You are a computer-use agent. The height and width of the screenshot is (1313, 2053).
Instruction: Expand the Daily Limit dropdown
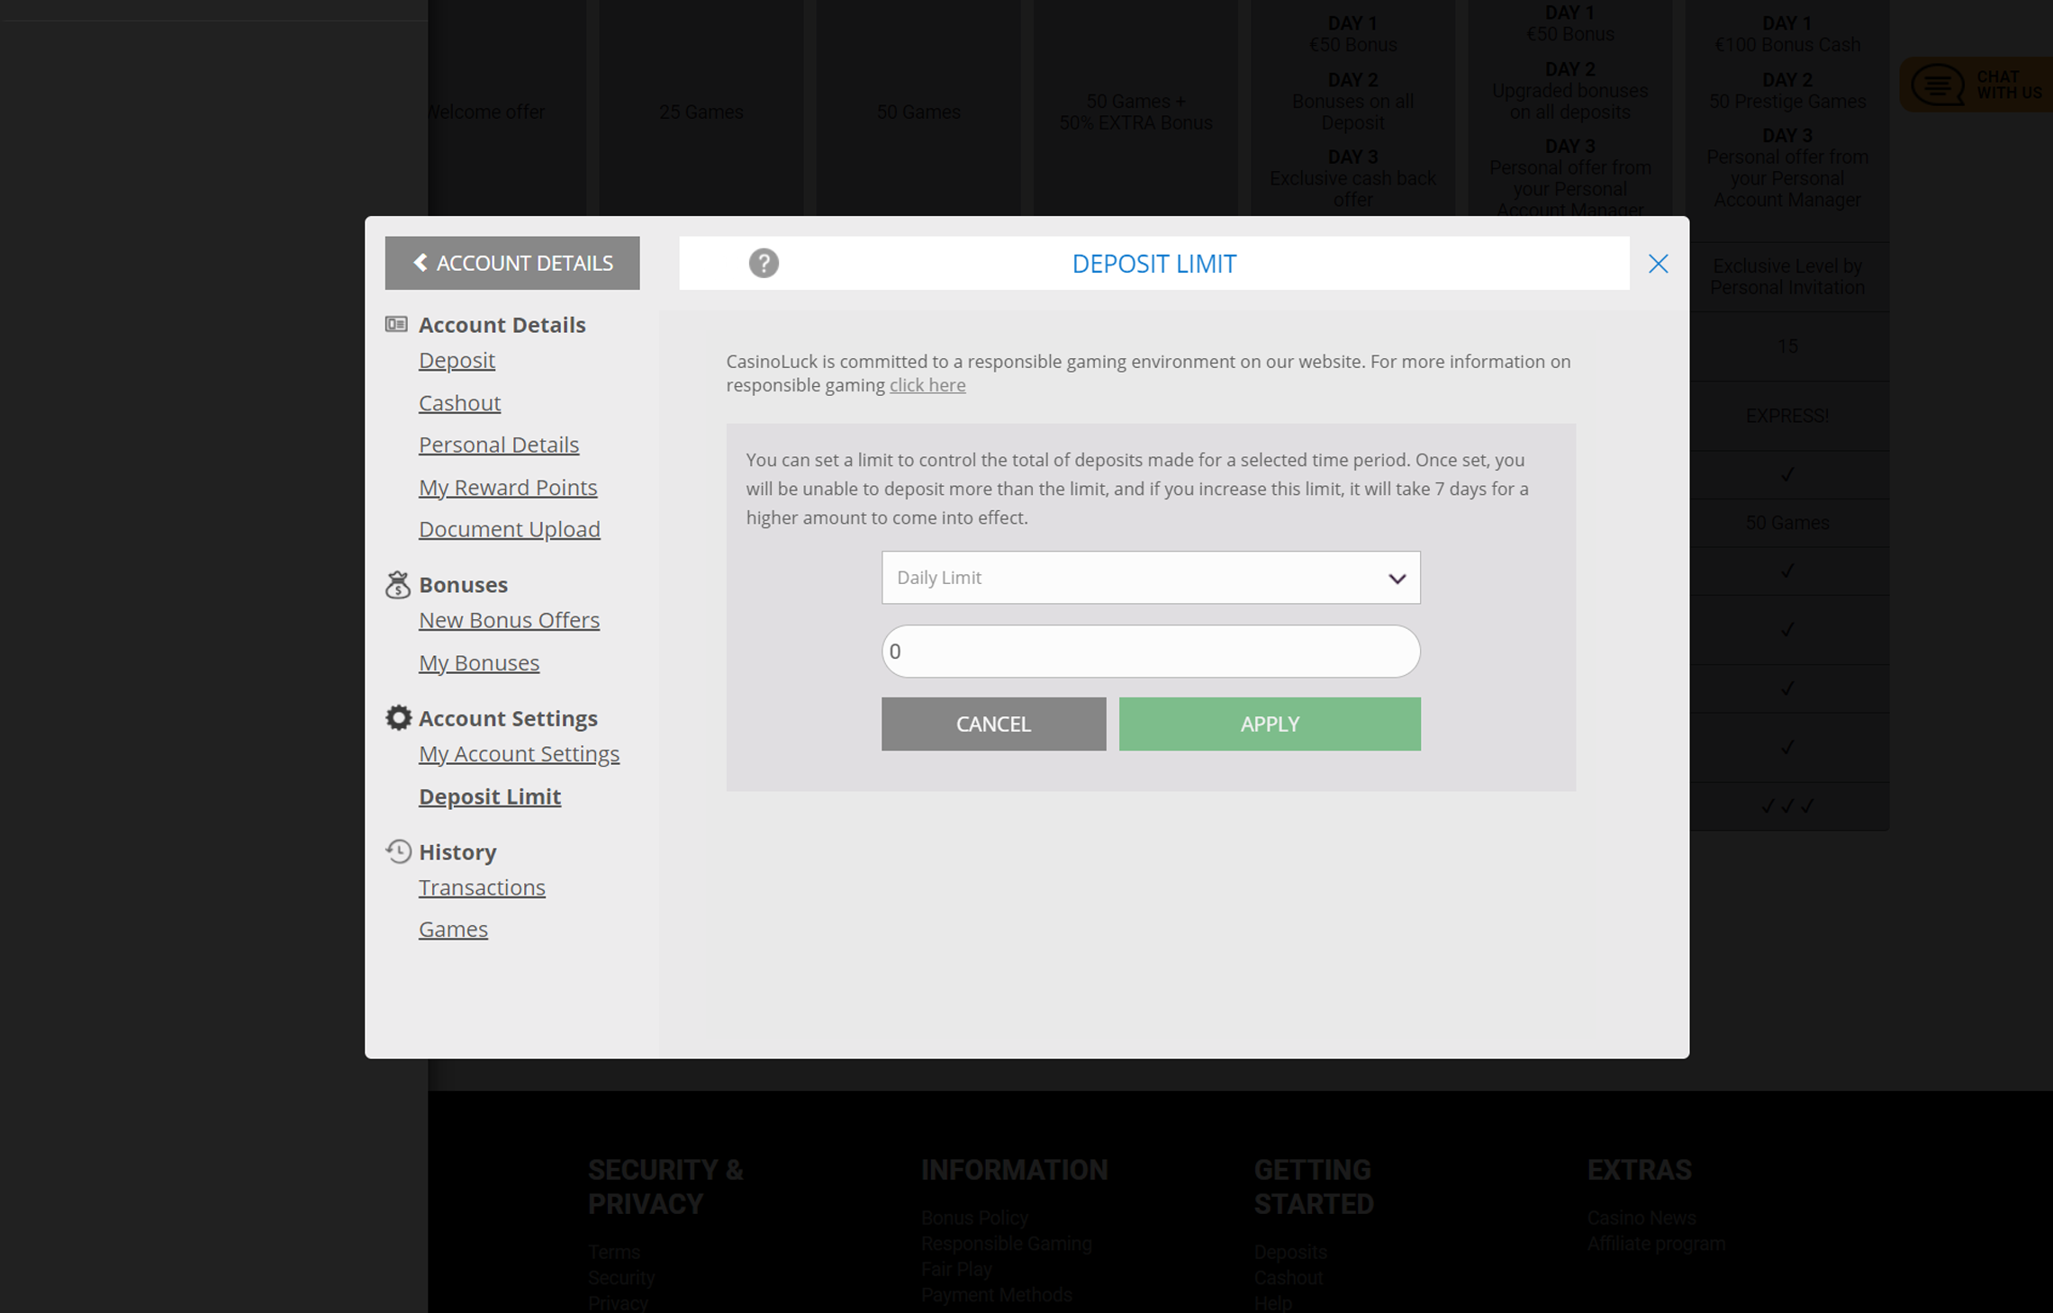[1151, 578]
